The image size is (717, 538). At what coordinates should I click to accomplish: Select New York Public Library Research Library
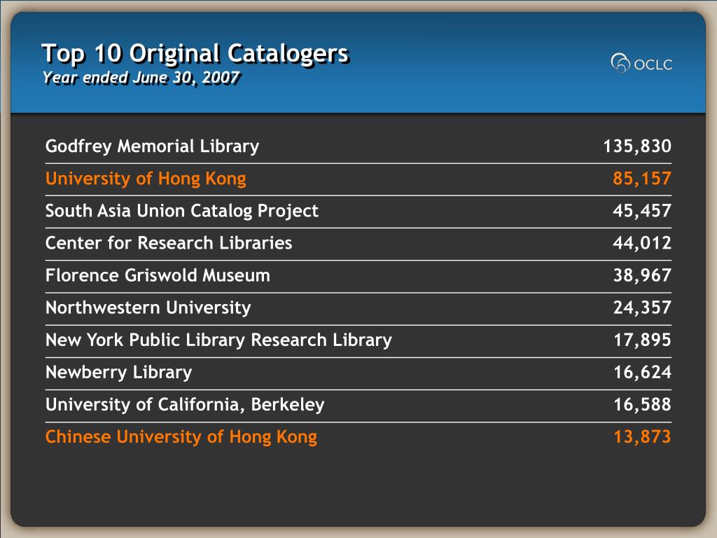pos(218,340)
